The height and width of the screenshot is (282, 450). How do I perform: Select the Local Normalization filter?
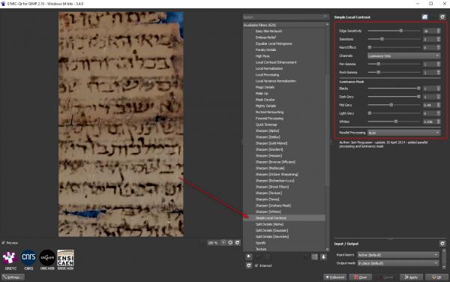269,68
